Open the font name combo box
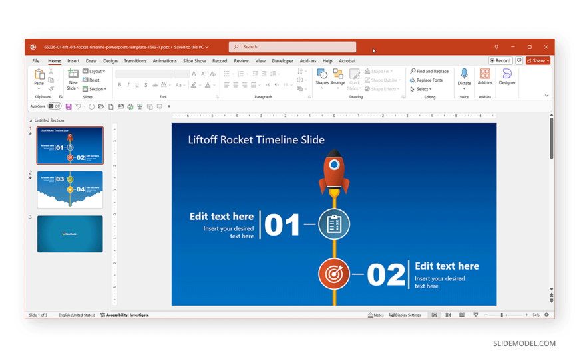This screenshot has width=579, height=358. [144, 74]
